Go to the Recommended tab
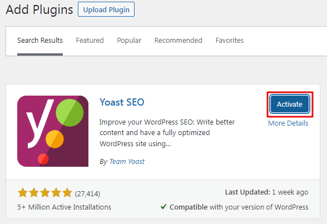This screenshot has height=224, width=327. point(179,41)
